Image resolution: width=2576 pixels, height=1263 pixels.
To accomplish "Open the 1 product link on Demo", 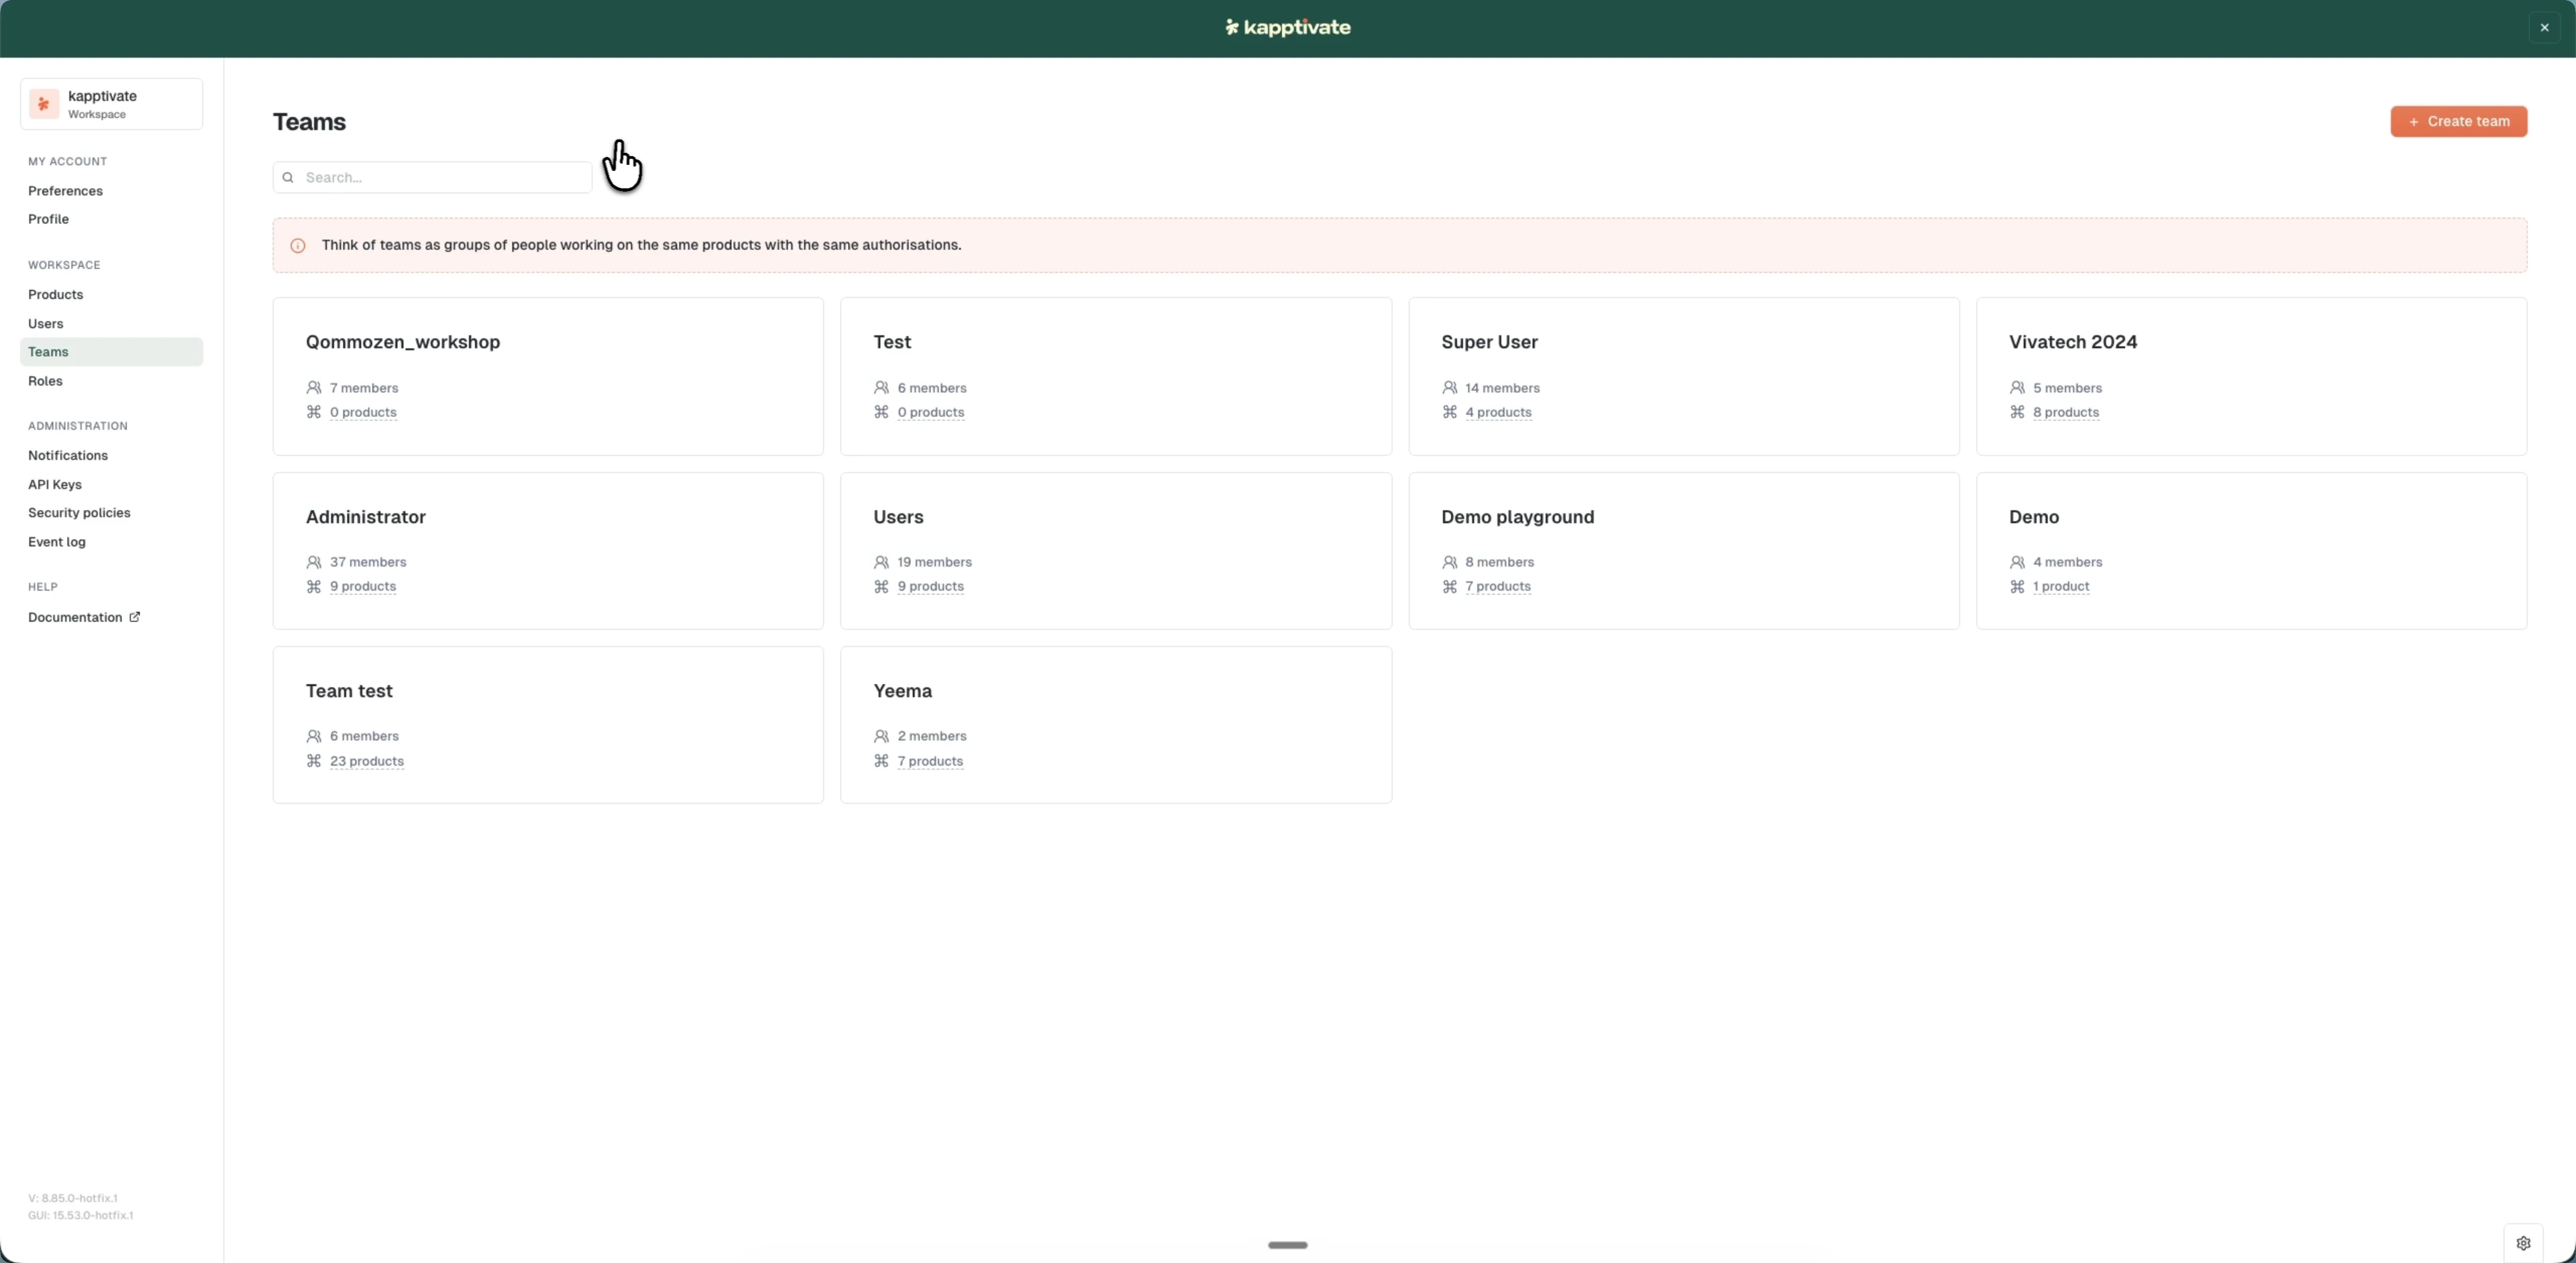I will coord(2061,587).
